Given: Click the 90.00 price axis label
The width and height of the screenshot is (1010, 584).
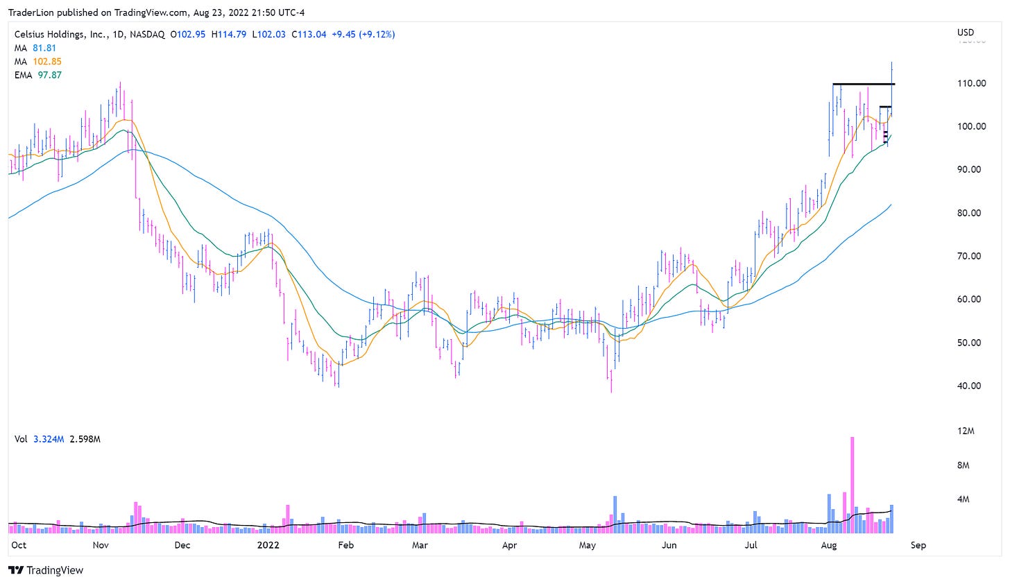Looking at the screenshot, I should (x=970, y=169).
